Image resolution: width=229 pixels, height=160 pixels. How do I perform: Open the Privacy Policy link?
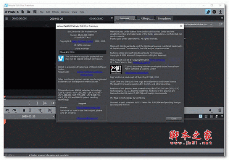(x=87, y=75)
